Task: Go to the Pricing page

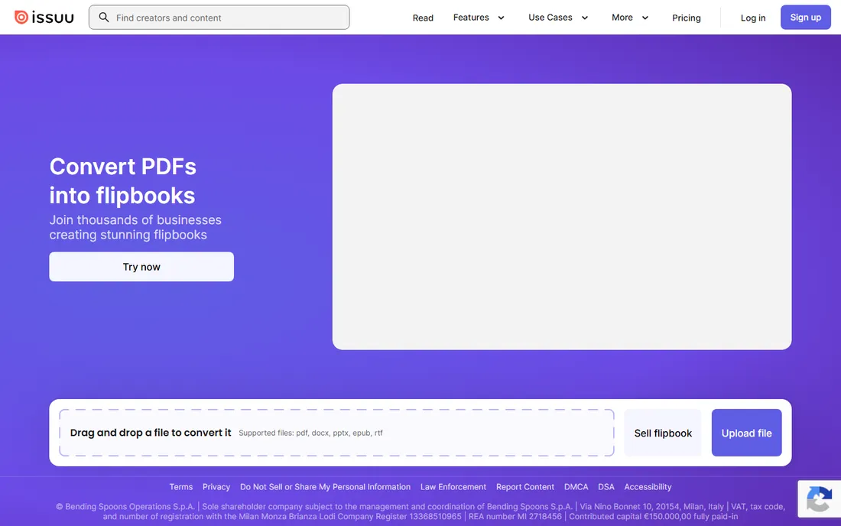Action: click(686, 18)
